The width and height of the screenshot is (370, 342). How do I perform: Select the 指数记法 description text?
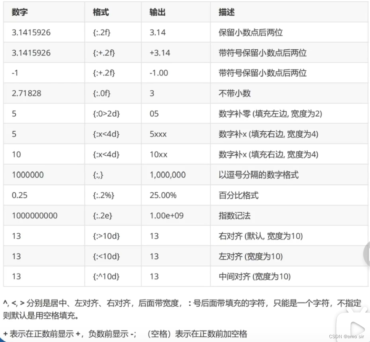pos(232,215)
